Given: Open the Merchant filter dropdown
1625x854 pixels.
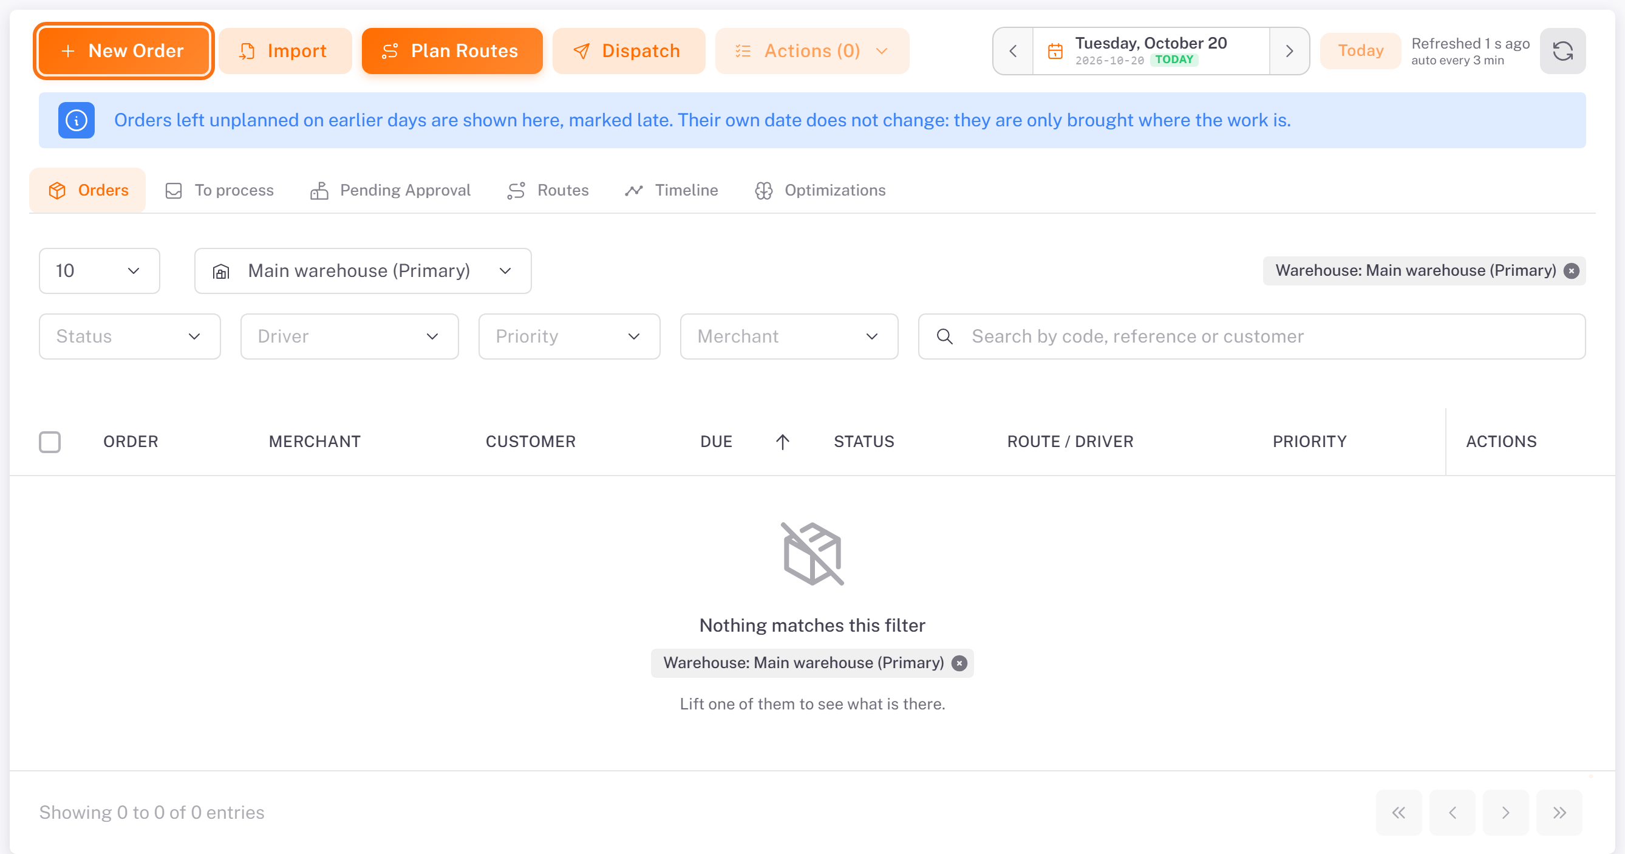Looking at the screenshot, I should pyautogui.click(x=789, y=336).
